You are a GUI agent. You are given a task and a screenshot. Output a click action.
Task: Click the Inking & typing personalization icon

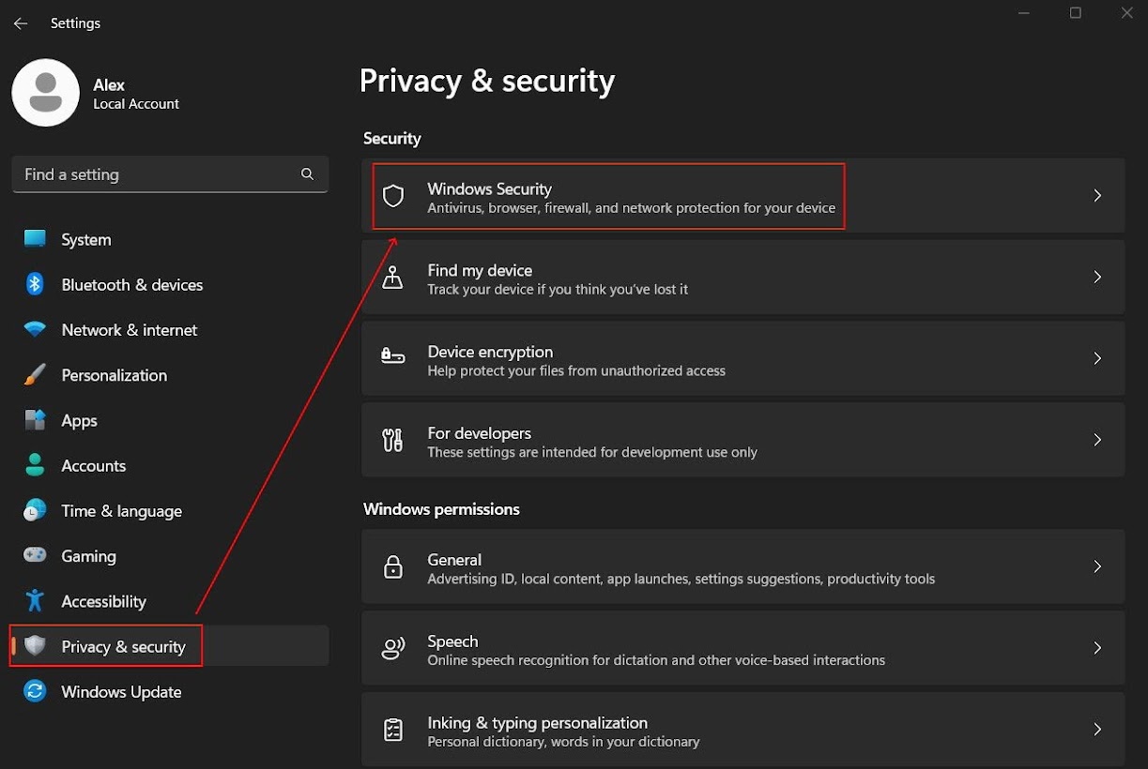pos(393,730)
